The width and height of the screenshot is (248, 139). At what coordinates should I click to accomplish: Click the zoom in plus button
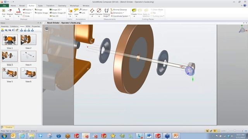tap(242, 131)
